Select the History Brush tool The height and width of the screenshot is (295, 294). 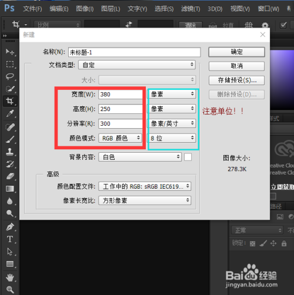(10, 164)
